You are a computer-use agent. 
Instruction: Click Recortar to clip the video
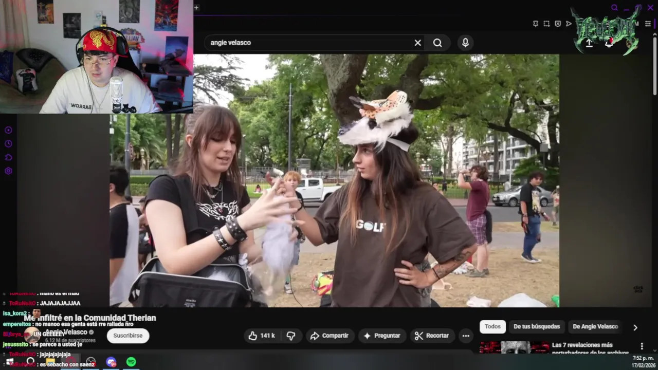coord(432,336)
